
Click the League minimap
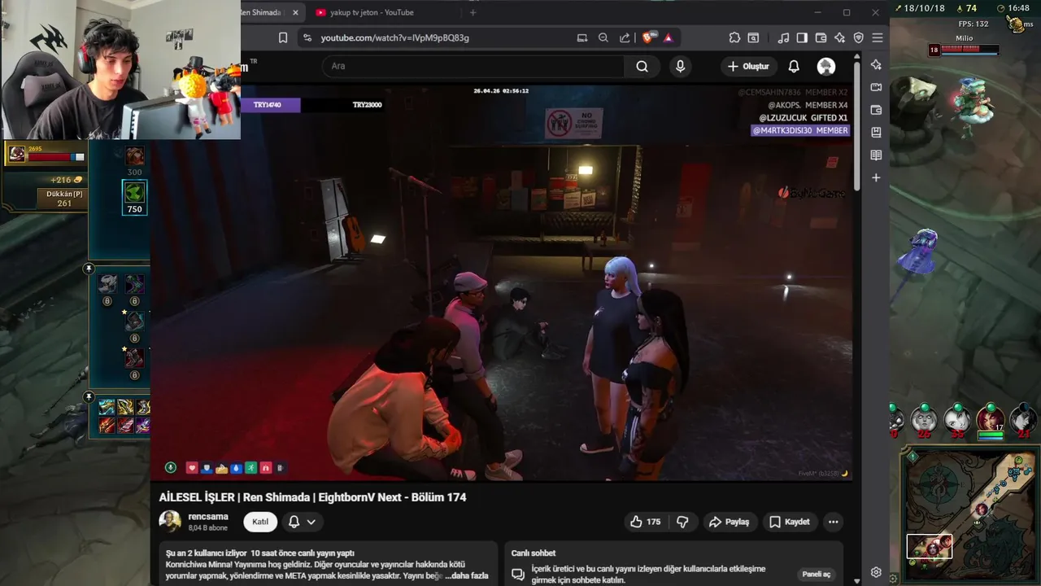click(x=969, y=514)
